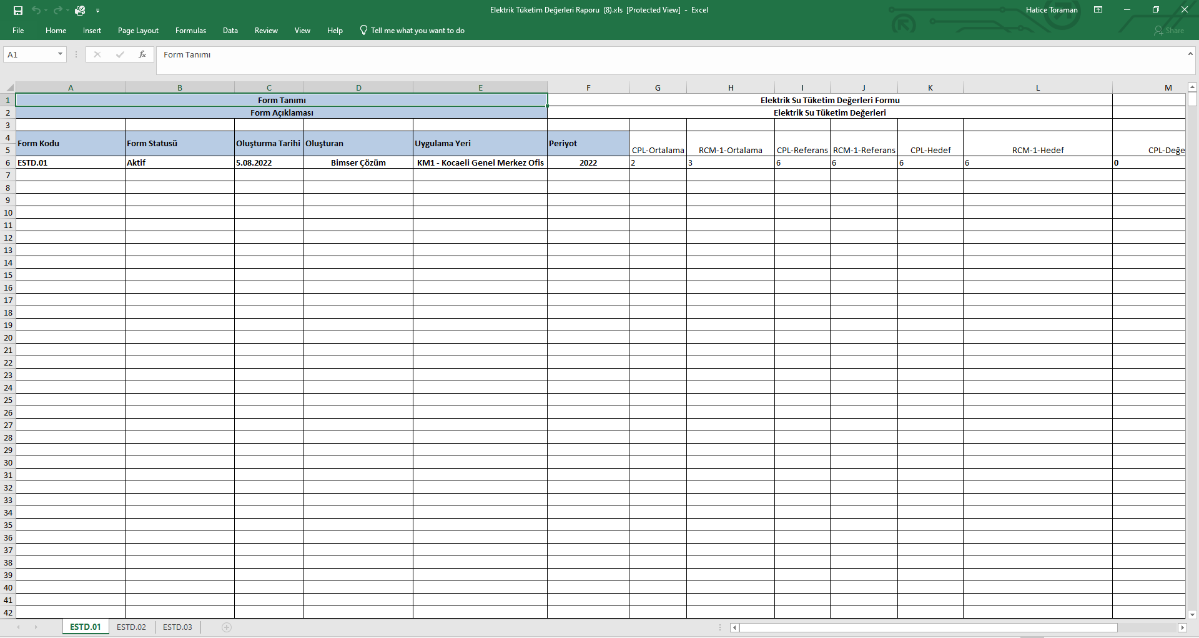Viewport: 1199px width, 638px height.
Task: Switch to the ESTD.03 sheet tab
Action: [x=177, y=627]
